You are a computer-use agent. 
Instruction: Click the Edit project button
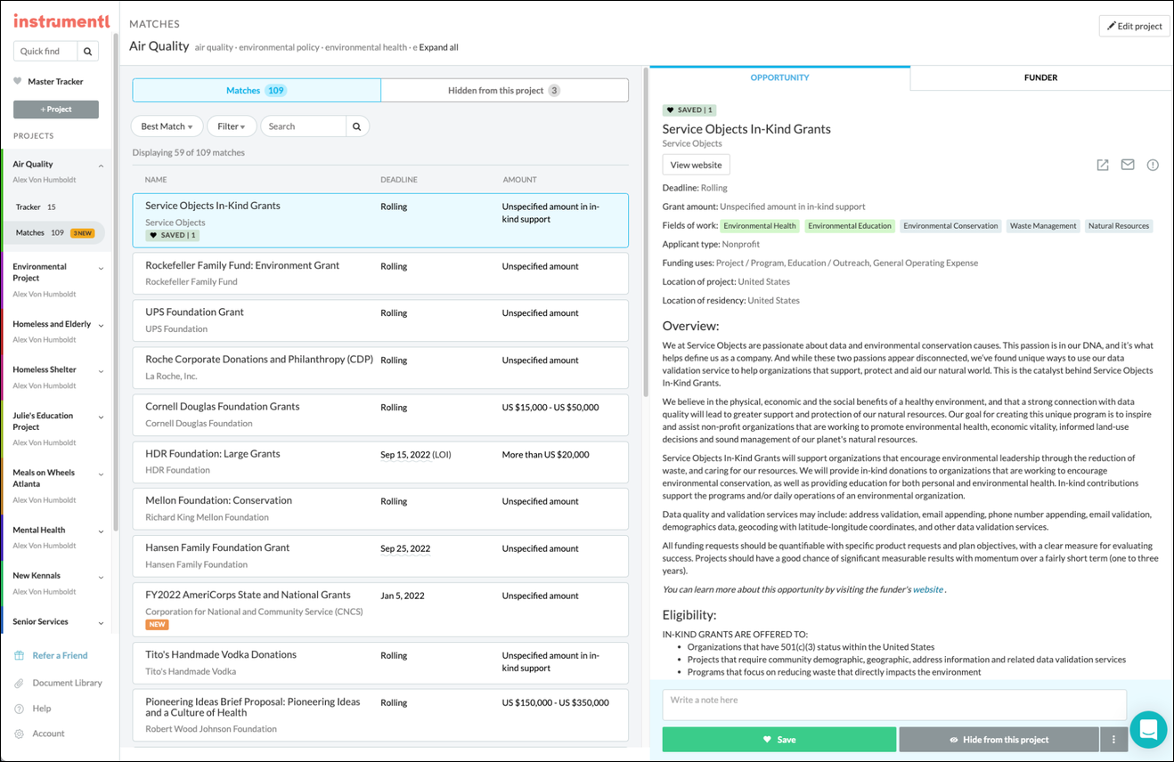[x=1135, y=26]
